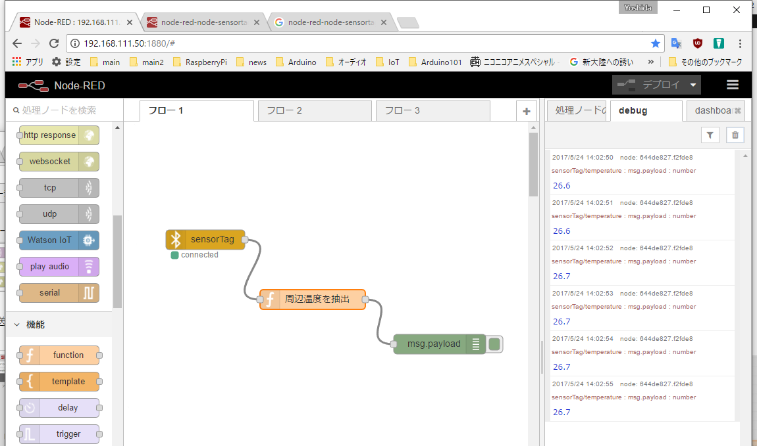Screen dimensions: 757x446
Task: Click the Google Translate extension icon
Action: click(x=676, y=43)
